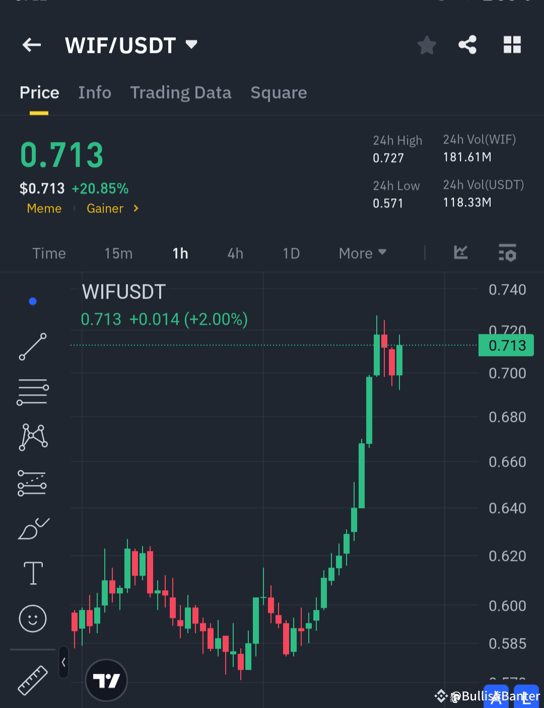Expand the More timeframe dropdown
Viewport: 544px width, 708px height.
(x=362, y=253)
